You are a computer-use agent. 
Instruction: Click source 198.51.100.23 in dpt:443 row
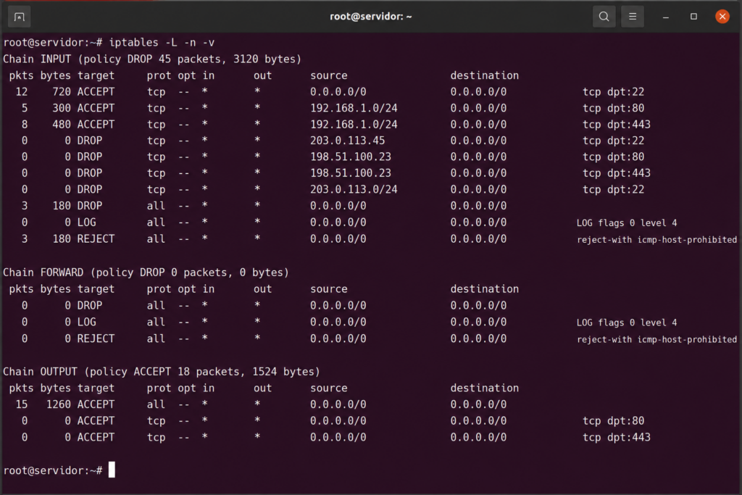coord(351,173)
